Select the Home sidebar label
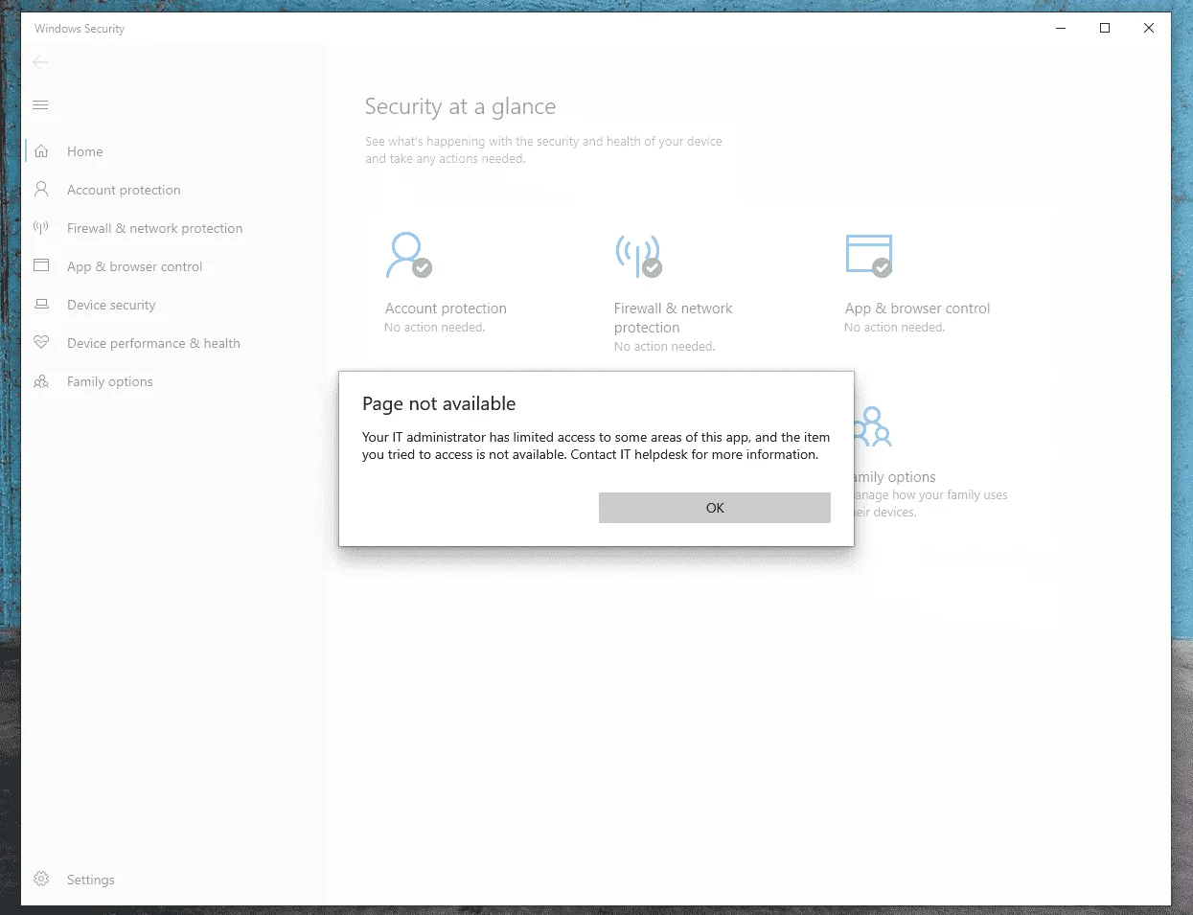This screenshot has height=915, width=1193. 85,151
